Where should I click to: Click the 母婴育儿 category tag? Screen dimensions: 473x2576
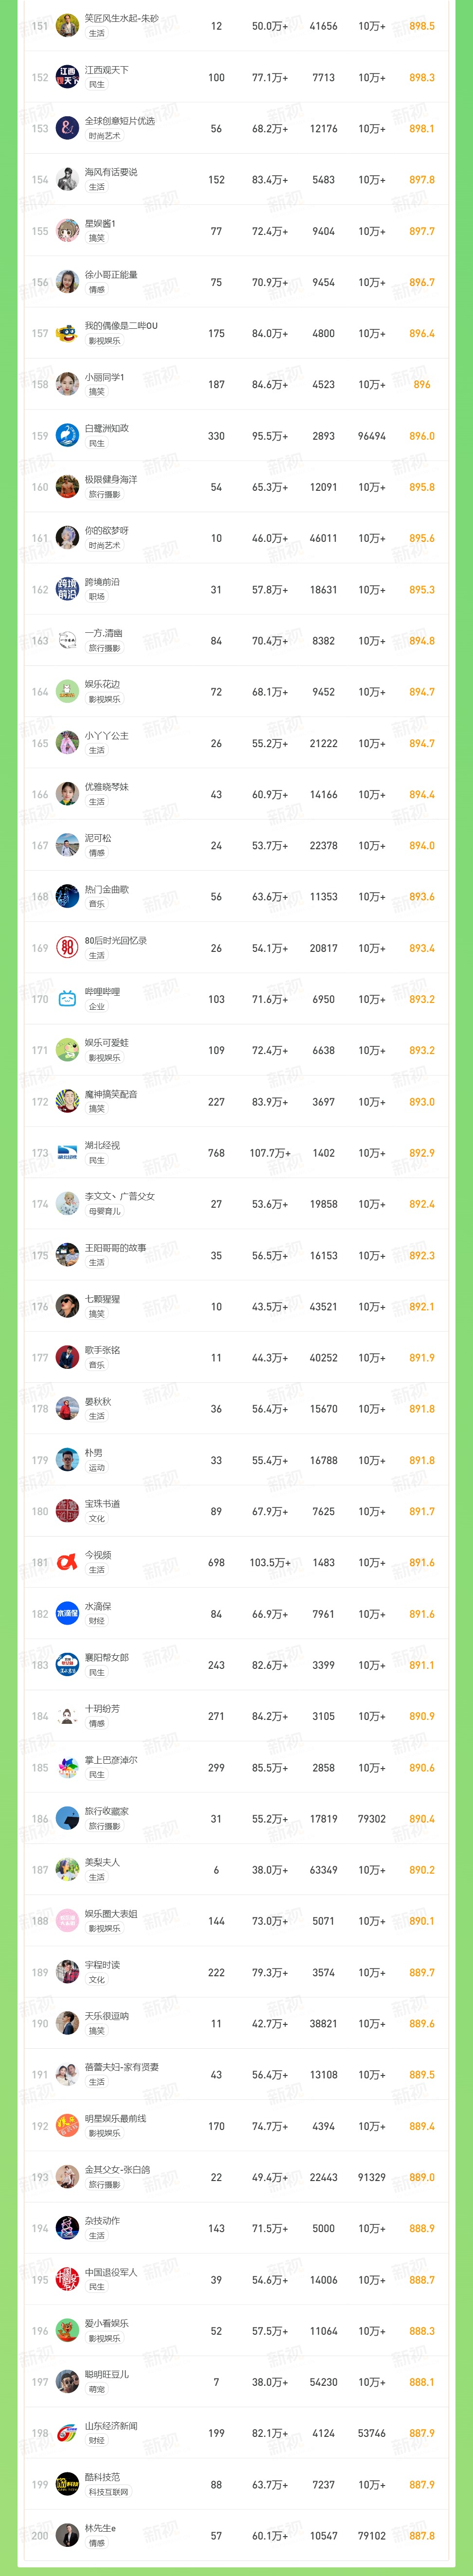coord(104,1212)
